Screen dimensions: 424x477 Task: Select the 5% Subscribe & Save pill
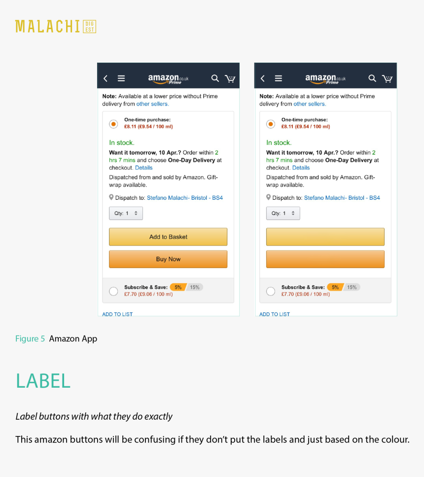pos(177,287)
